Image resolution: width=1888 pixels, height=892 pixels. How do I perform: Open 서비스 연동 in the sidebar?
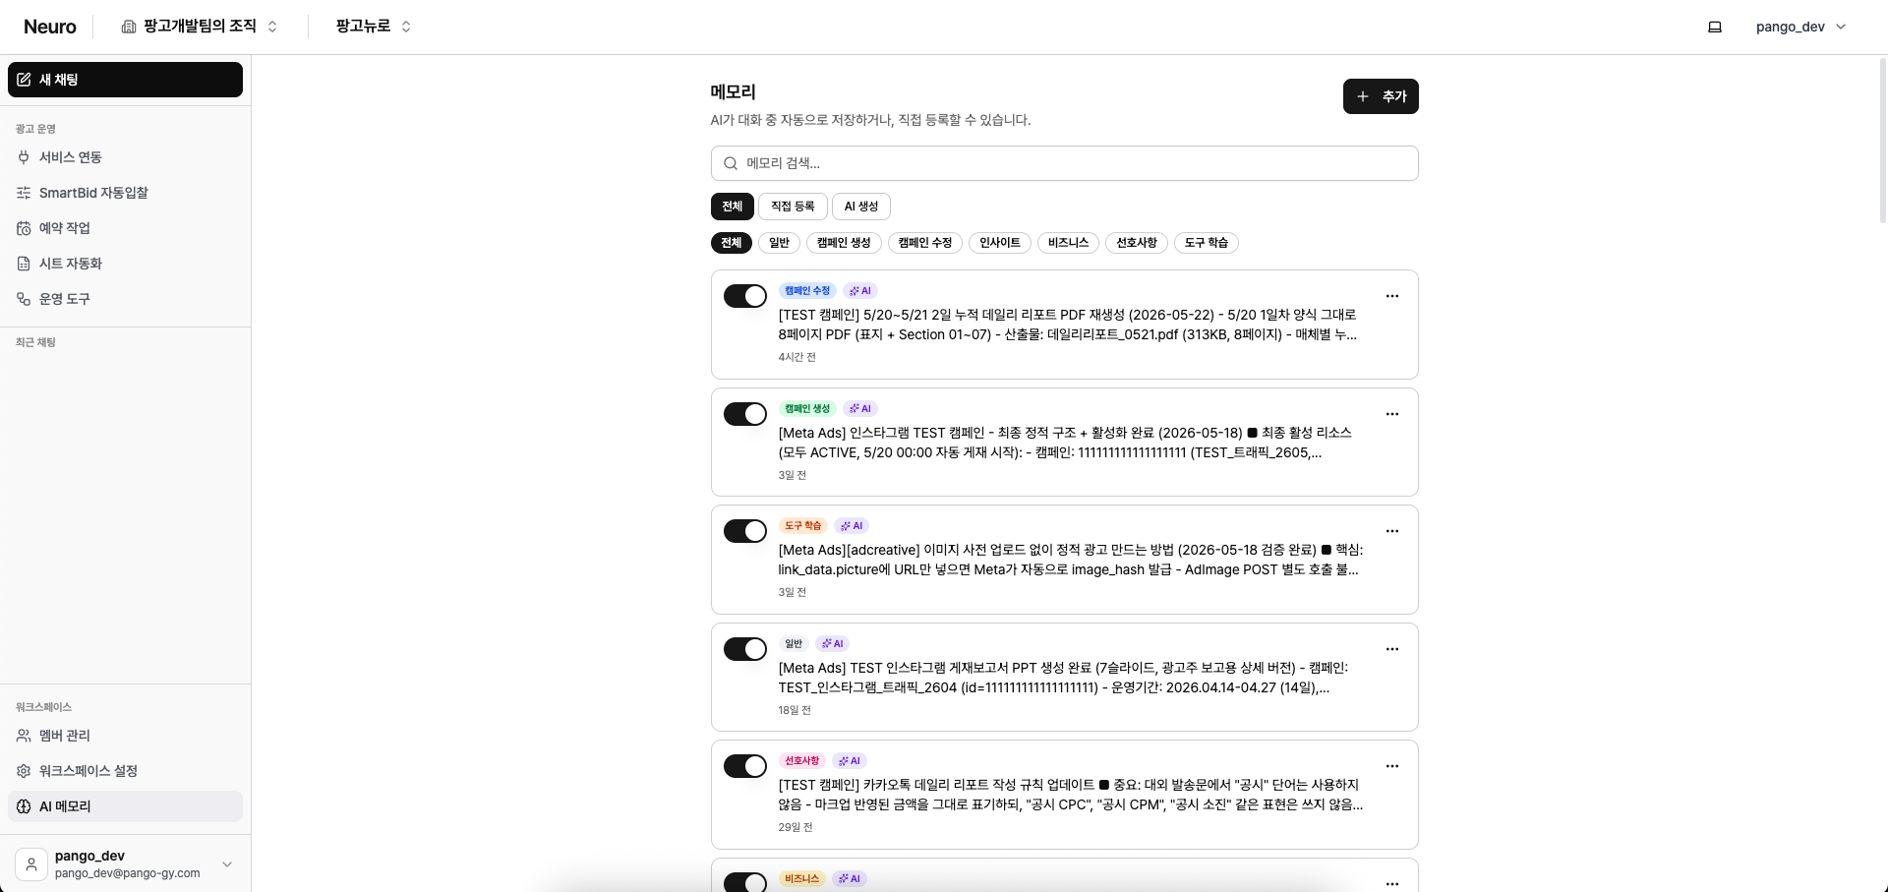pyautogui.click(x=125, y=157)
